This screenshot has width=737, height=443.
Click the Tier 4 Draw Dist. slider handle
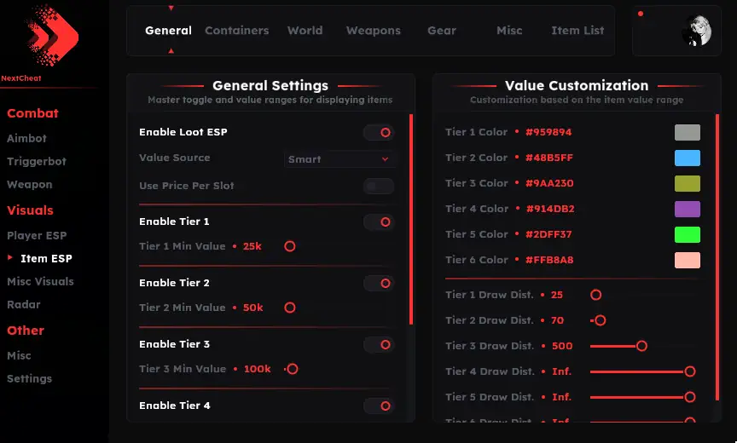(690, 371)
